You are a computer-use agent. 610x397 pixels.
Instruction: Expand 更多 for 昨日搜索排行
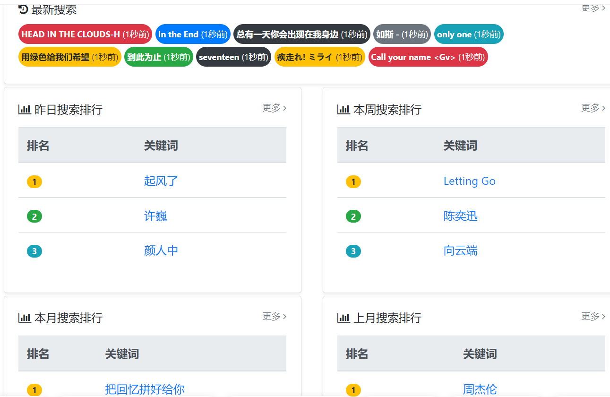275,108
